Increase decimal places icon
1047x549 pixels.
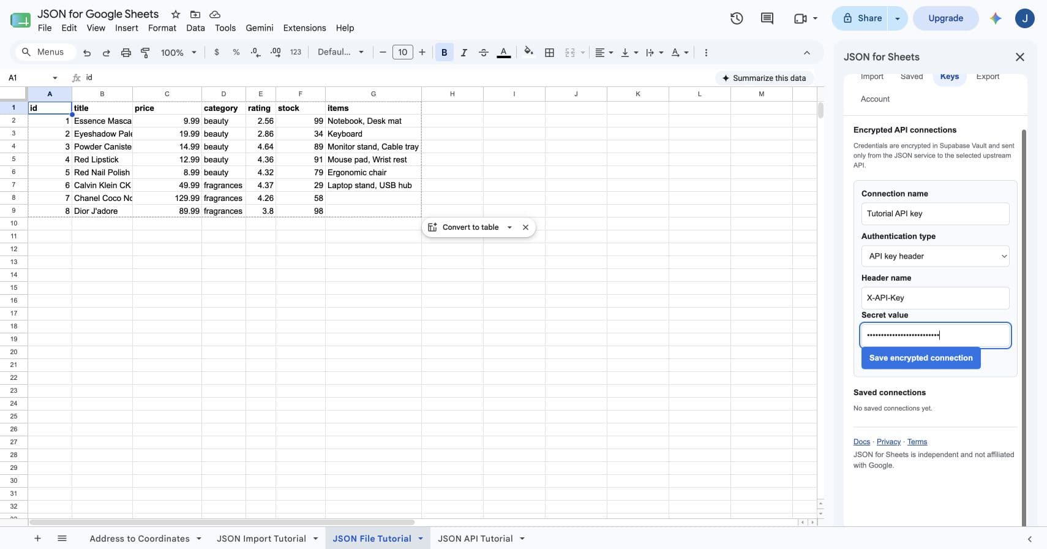tap(276, 53)
